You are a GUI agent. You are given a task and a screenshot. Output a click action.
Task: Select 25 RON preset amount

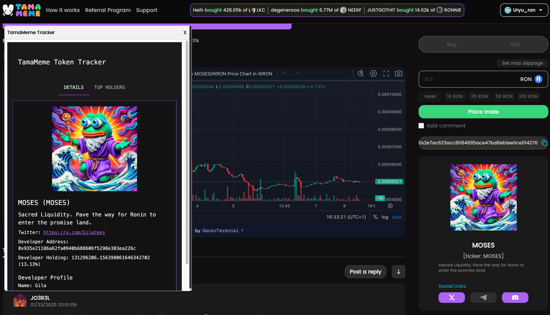479,96
